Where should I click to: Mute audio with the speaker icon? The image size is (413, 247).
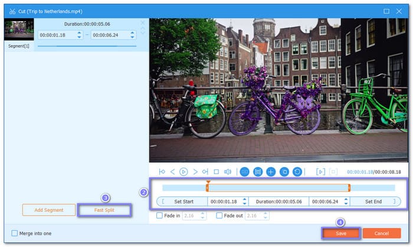tap(228, 172)
